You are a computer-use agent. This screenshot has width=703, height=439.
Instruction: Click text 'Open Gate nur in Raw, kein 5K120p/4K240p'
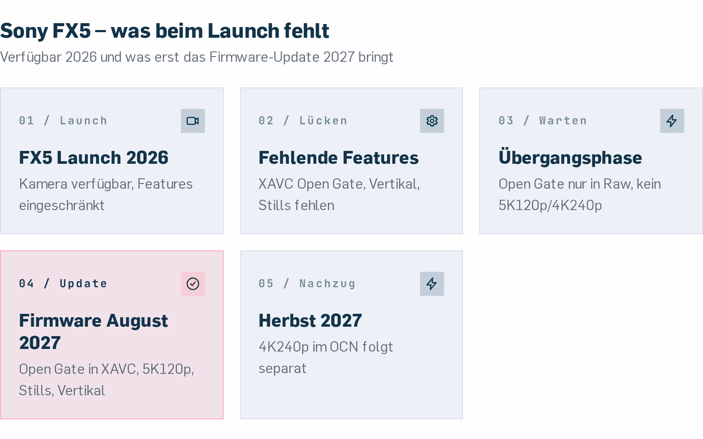point(580,195)
